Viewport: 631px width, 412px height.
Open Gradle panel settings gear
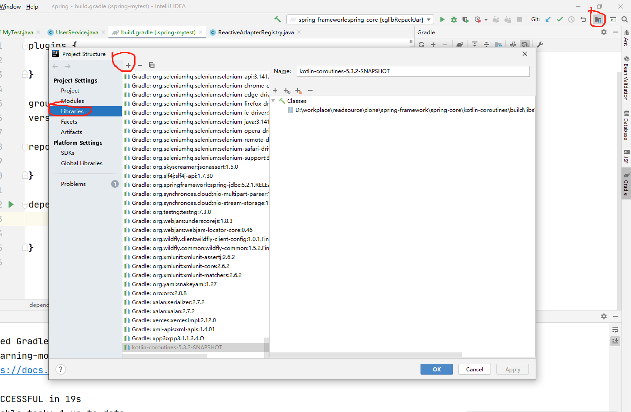coord(604,32)
